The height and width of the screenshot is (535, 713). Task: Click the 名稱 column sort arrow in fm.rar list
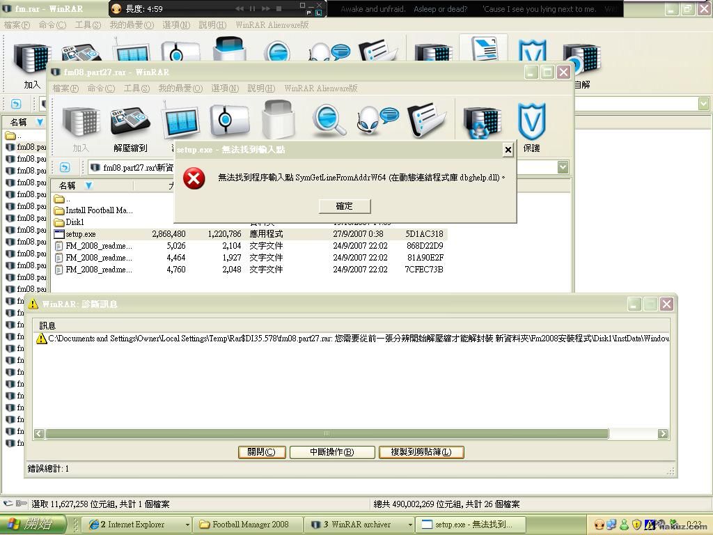[40, 122]
